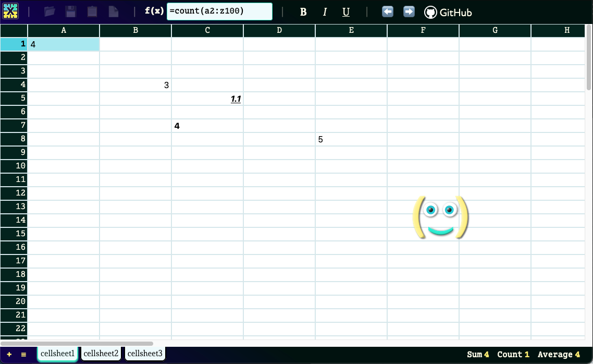Click the smiley face mascot

point(441,217)
